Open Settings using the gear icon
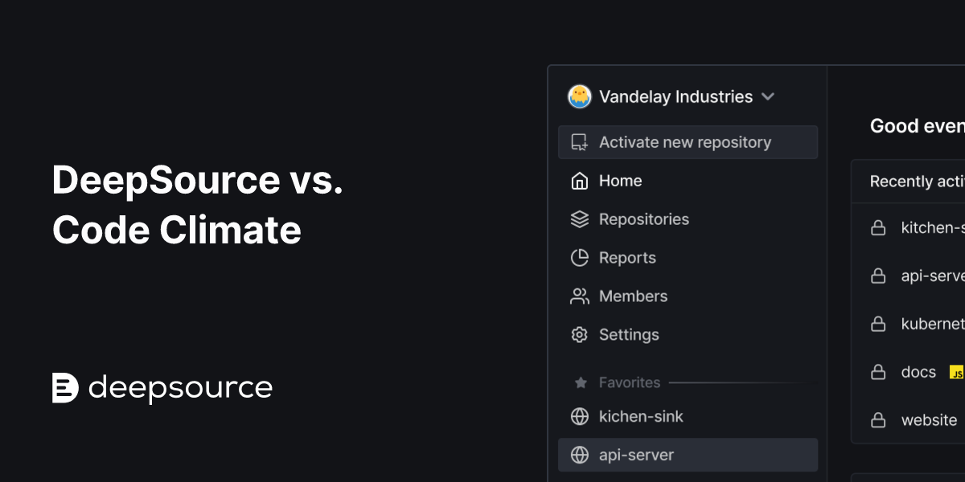 pyautogui.click(x=579, y=334)
